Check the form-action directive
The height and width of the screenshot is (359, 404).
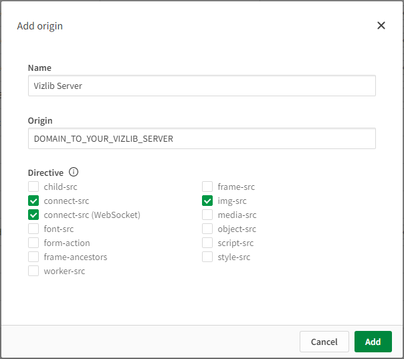point(33,243)
